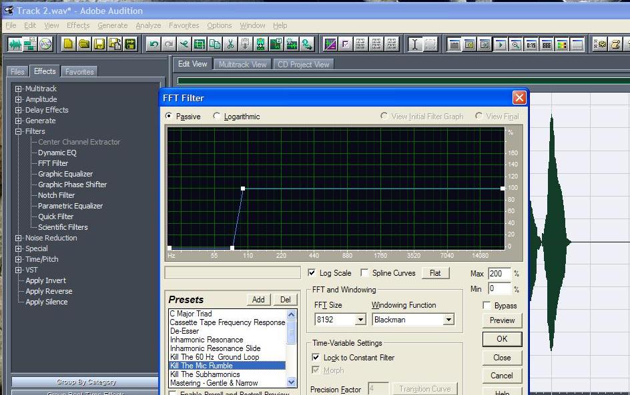Open the Effects menu
Viewport: 630px width, 395px height.
click(x=78, y=25)
